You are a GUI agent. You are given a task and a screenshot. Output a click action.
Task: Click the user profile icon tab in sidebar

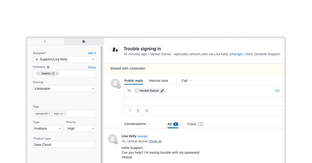[45, 42]
